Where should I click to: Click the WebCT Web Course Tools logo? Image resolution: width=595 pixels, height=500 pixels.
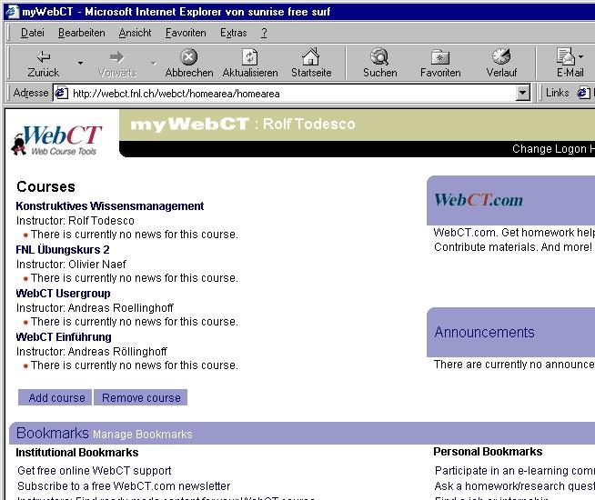57,140
